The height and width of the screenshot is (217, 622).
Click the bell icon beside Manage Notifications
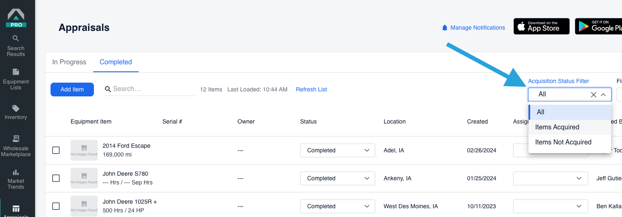(x=445, y=28)
